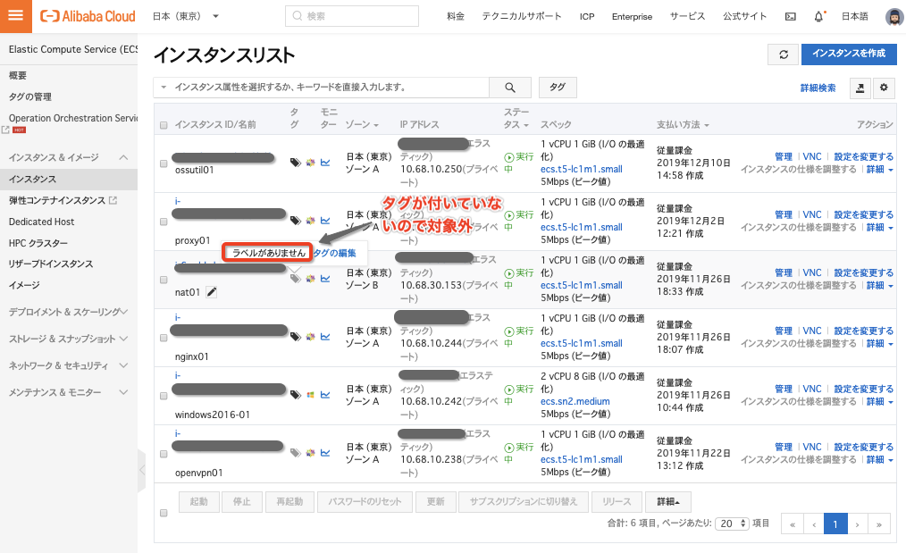Open the 詳細検索 link
The image size is (906, 553).
pos(818,88)
